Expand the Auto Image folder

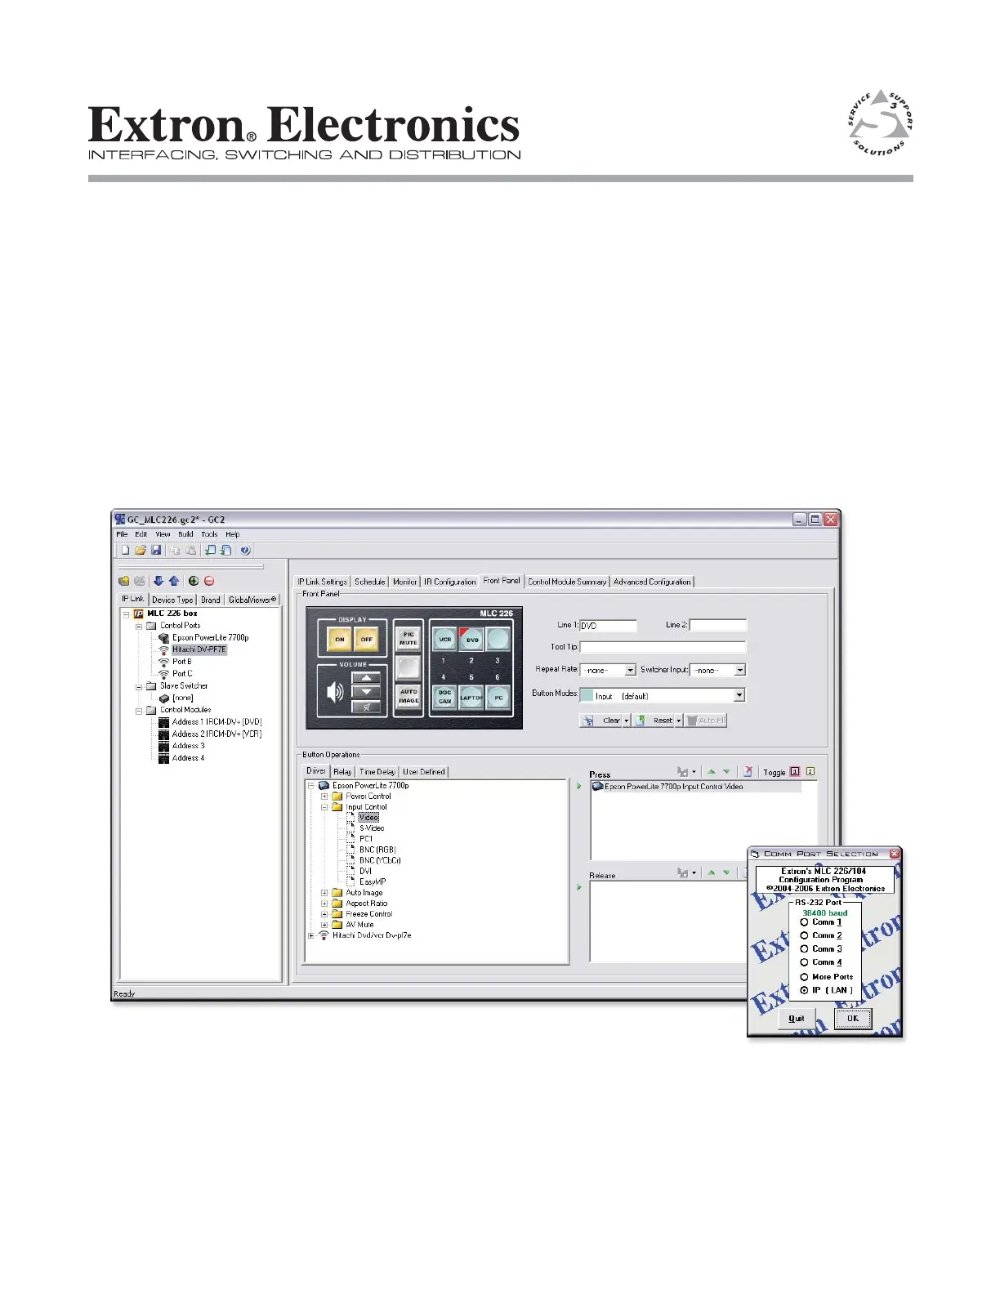(x=324, y=893)
